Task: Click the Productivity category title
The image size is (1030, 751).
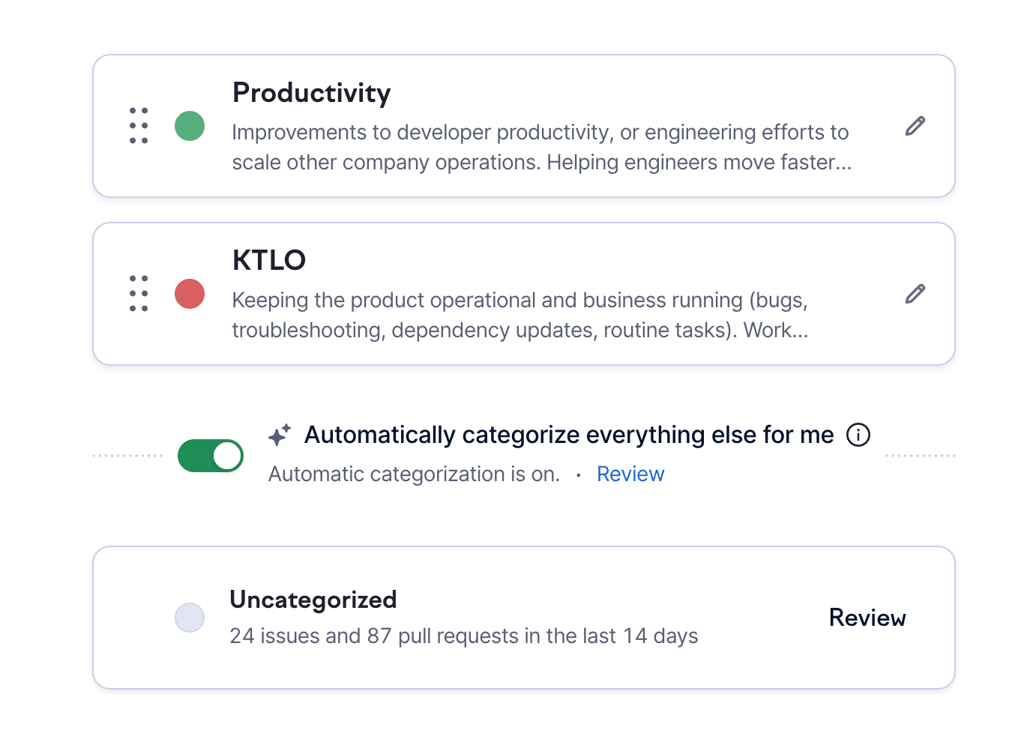Action: (312, 93)
